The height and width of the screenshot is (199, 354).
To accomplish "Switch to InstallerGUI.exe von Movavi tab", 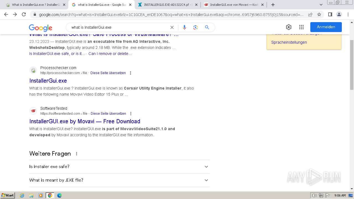I will tap(234, 5).
